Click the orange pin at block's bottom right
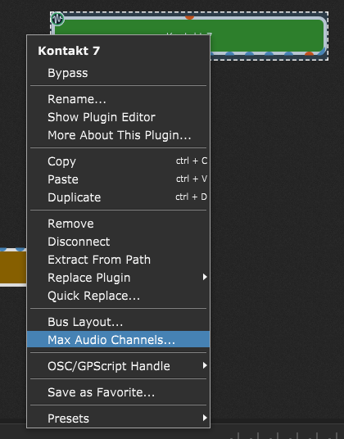 [x=309, y=53]
